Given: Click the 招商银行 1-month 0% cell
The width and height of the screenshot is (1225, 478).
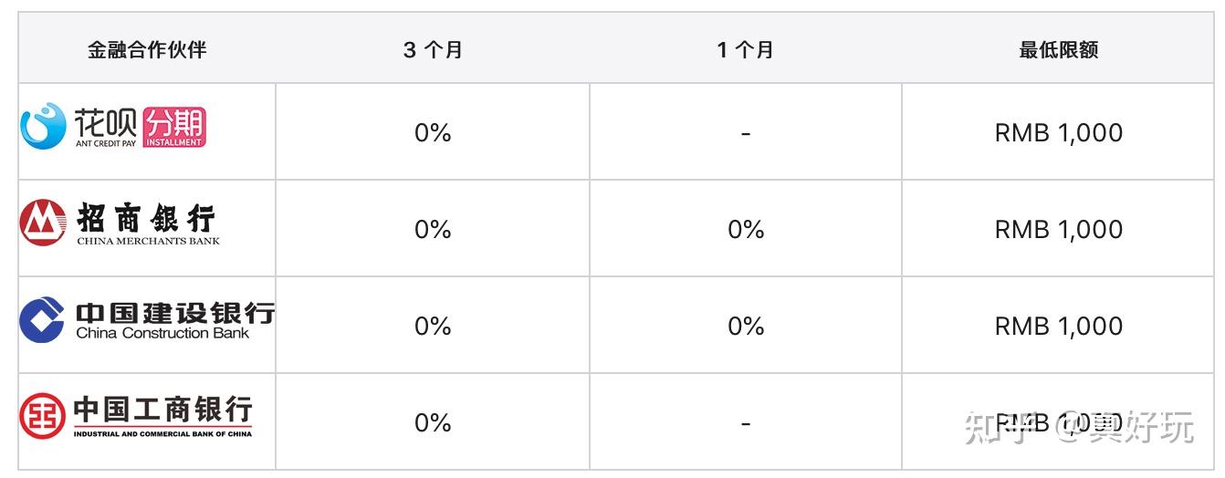Looking at the screenshot, I should [745, 230].
